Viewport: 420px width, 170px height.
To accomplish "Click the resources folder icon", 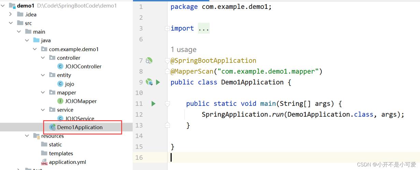I will coord(37,136).
